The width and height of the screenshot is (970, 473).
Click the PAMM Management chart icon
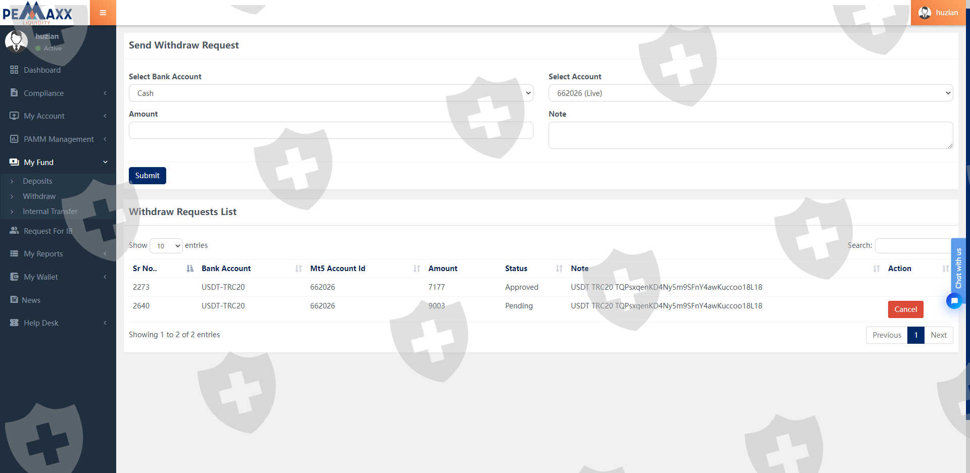[14, 139]
